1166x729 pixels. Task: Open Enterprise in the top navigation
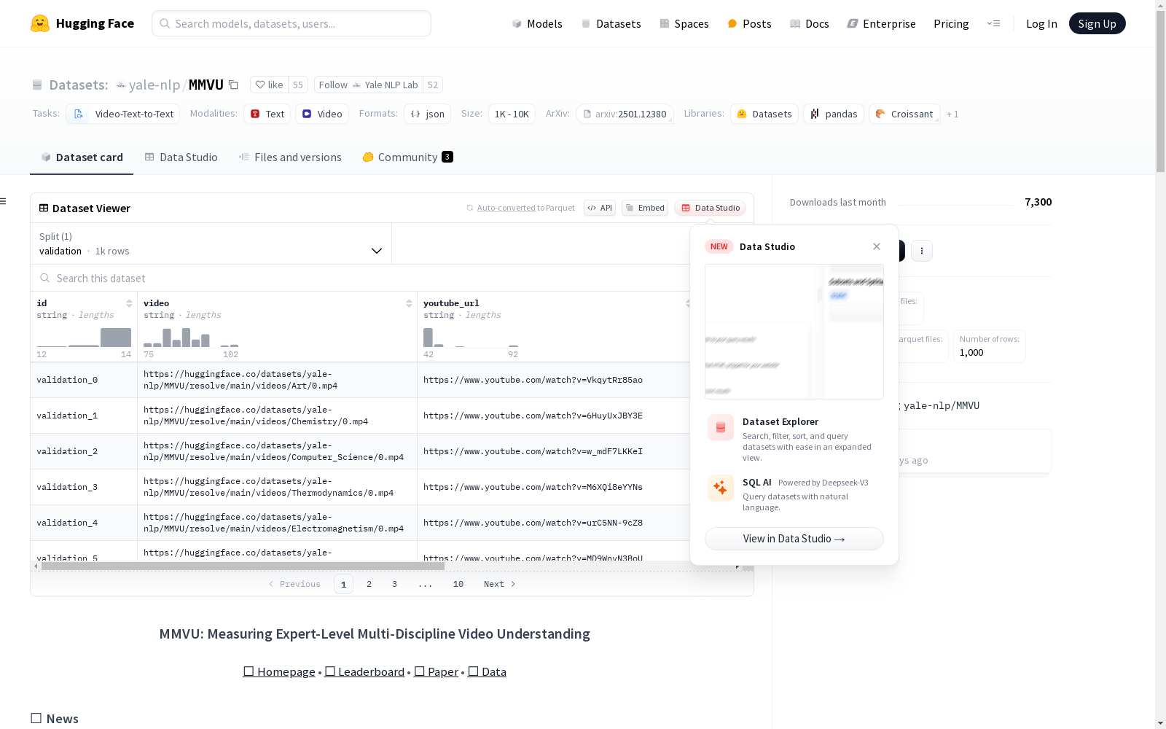coord(882,23)
